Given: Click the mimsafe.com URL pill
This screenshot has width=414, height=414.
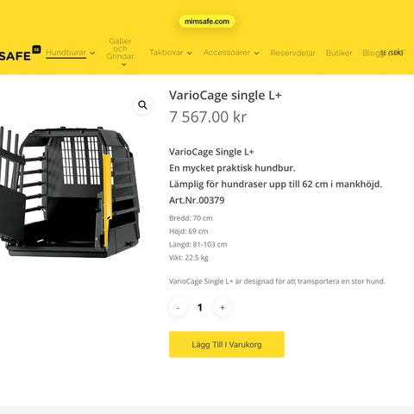Looking at the screenshot, I should click(207, 22).
